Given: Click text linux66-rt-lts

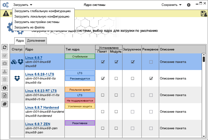Looking at the screenshot, I should click(35, 99).
